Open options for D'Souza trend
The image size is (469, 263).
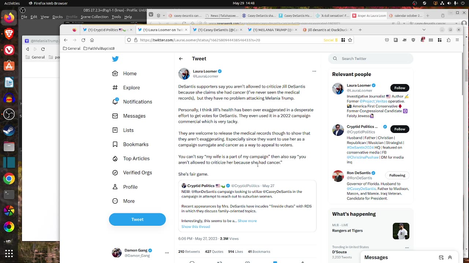407,248
